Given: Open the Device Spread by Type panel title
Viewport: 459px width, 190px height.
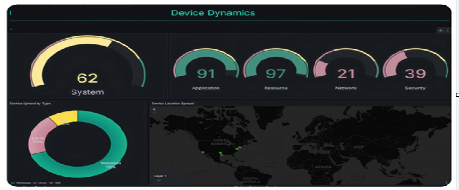Looking at the screenshot, I should coord(30,103).
